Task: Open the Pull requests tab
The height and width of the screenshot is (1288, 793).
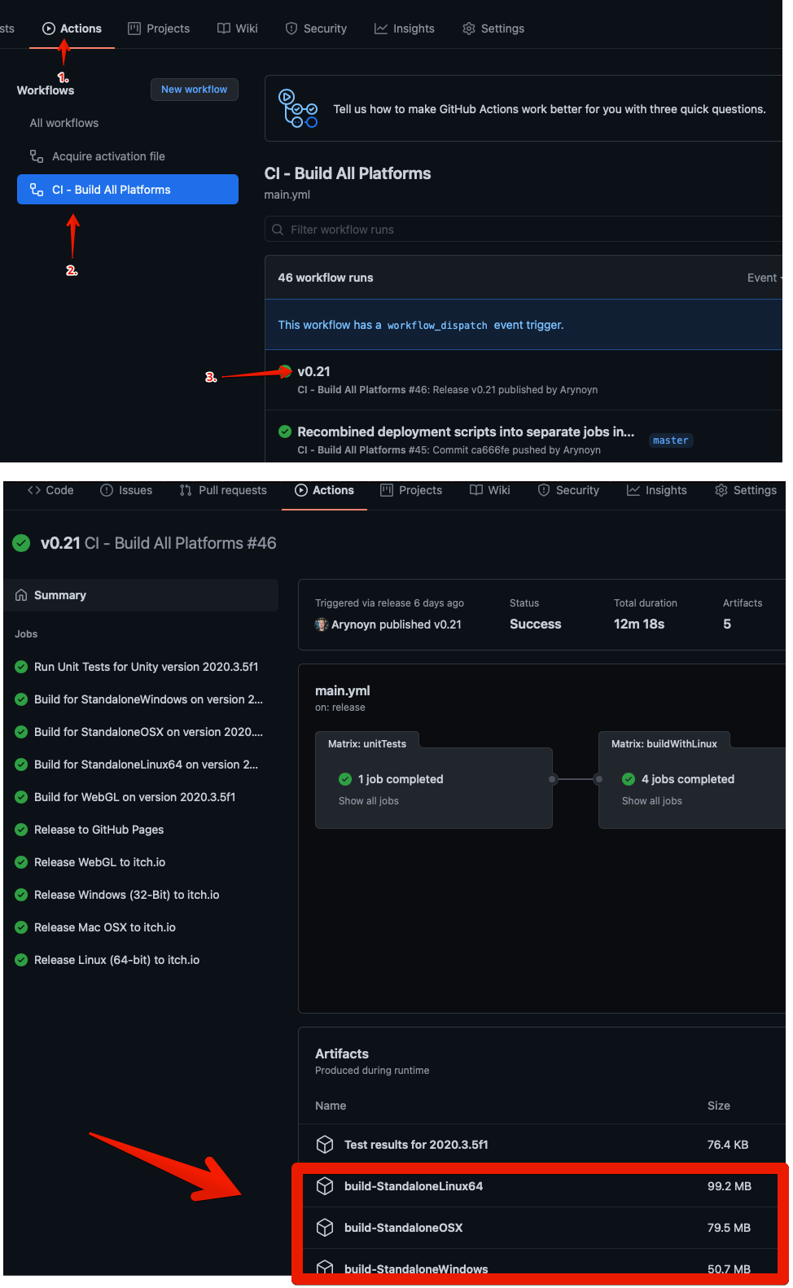Action: (x=223, y=490)
